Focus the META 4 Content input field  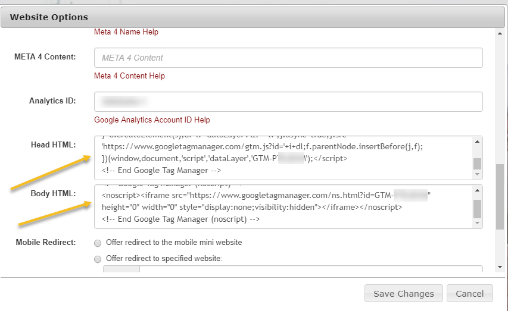point(288,58)
